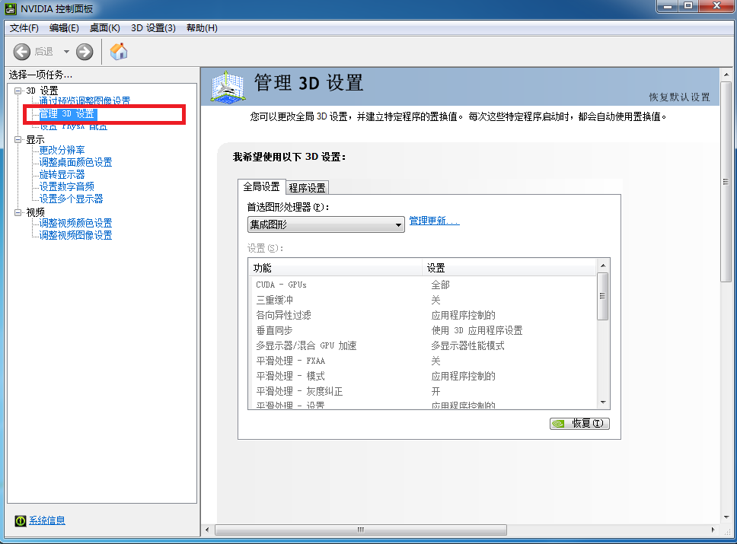The height and width of the screenshot is (544, 737).
Task: Open 调整视频颜色设置 task
Action: click(75, 223)
